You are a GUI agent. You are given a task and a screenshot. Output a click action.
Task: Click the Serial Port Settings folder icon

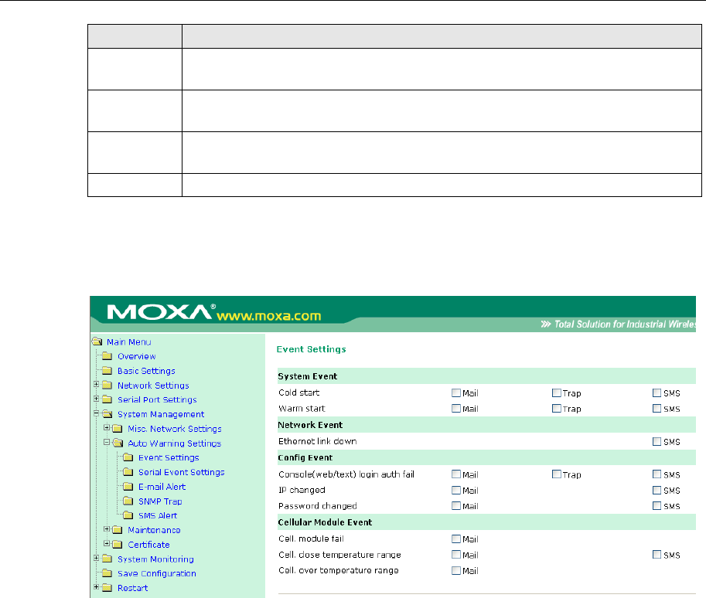[107, 399]
